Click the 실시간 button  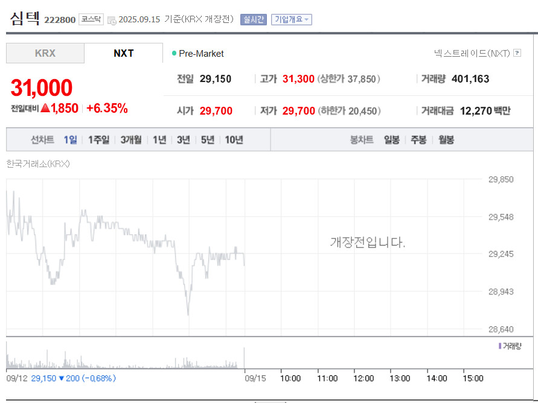254,19
